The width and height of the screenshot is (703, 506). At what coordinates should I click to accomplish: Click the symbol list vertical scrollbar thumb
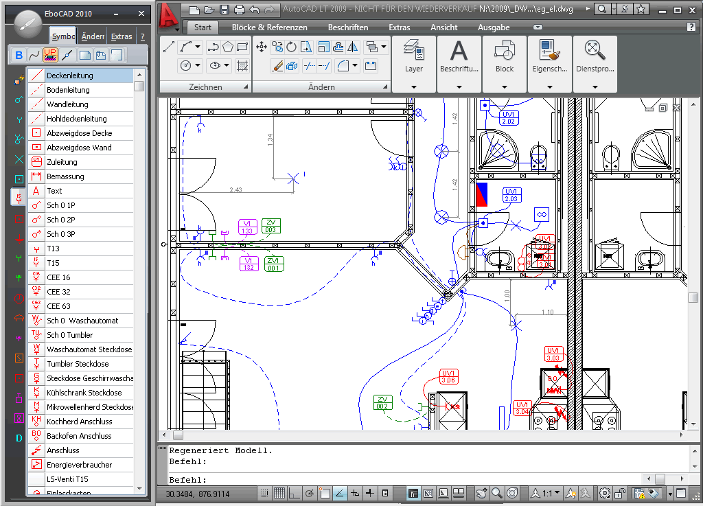[x=139, y=87]
